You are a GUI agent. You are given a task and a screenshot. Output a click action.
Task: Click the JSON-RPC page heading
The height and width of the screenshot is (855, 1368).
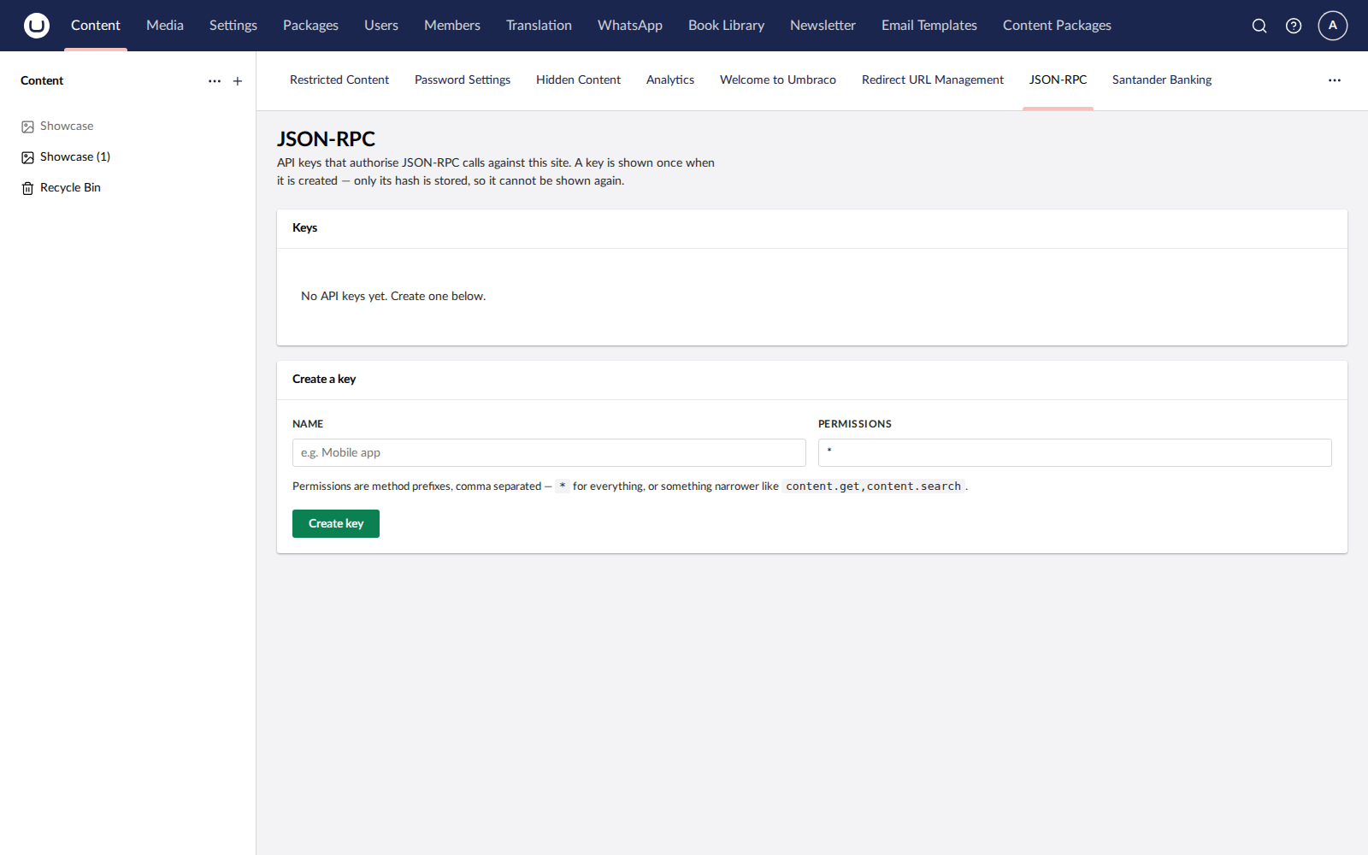(x=326, y=139)
